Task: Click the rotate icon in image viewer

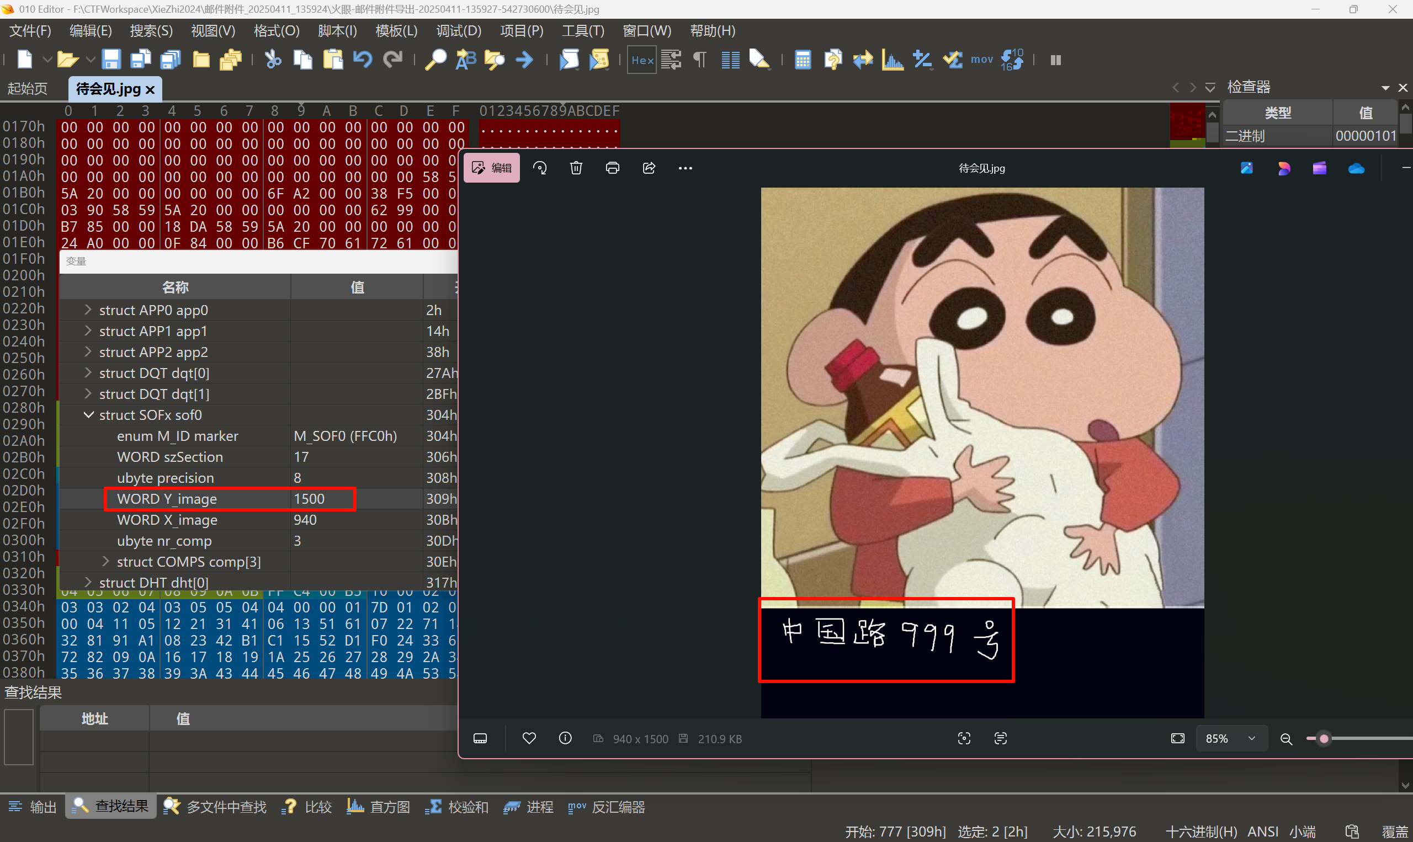Action: click(x=540, y=168)
